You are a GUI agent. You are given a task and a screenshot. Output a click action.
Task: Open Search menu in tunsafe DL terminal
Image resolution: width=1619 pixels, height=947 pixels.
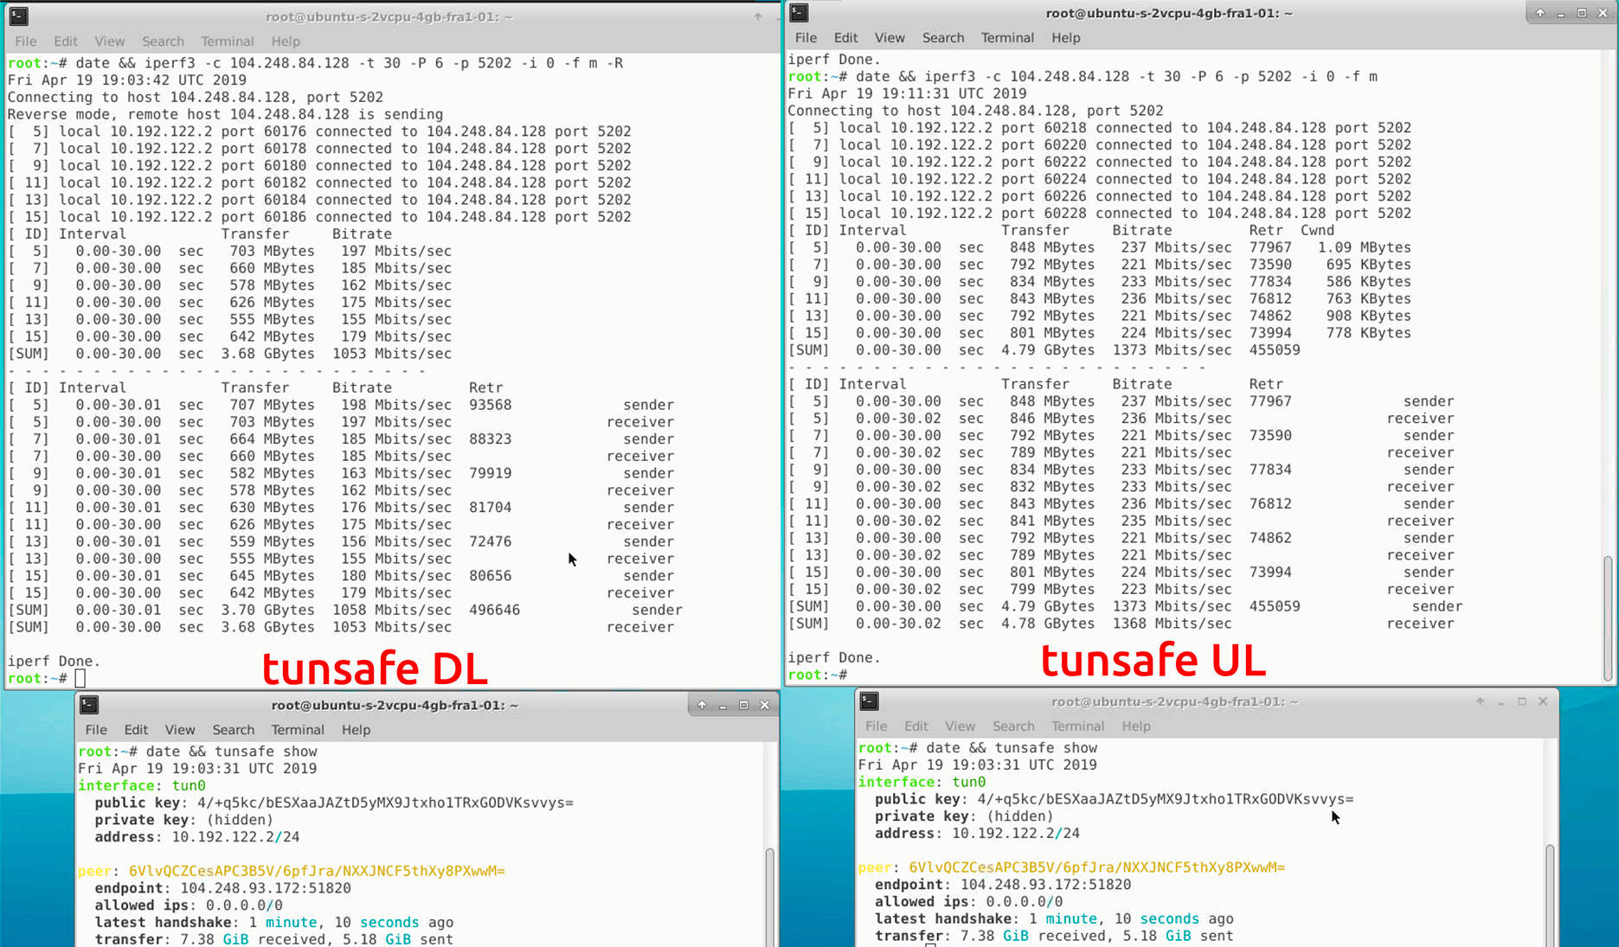(163, 41)
